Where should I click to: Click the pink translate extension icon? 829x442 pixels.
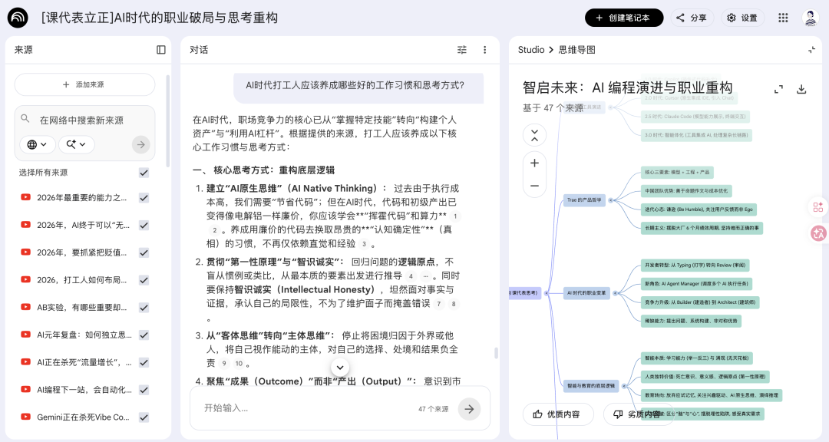click(x=818, y=233)
